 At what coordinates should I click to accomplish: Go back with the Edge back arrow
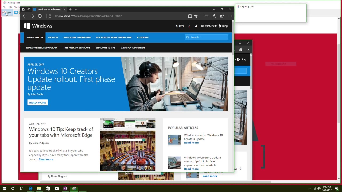point(24,16)
